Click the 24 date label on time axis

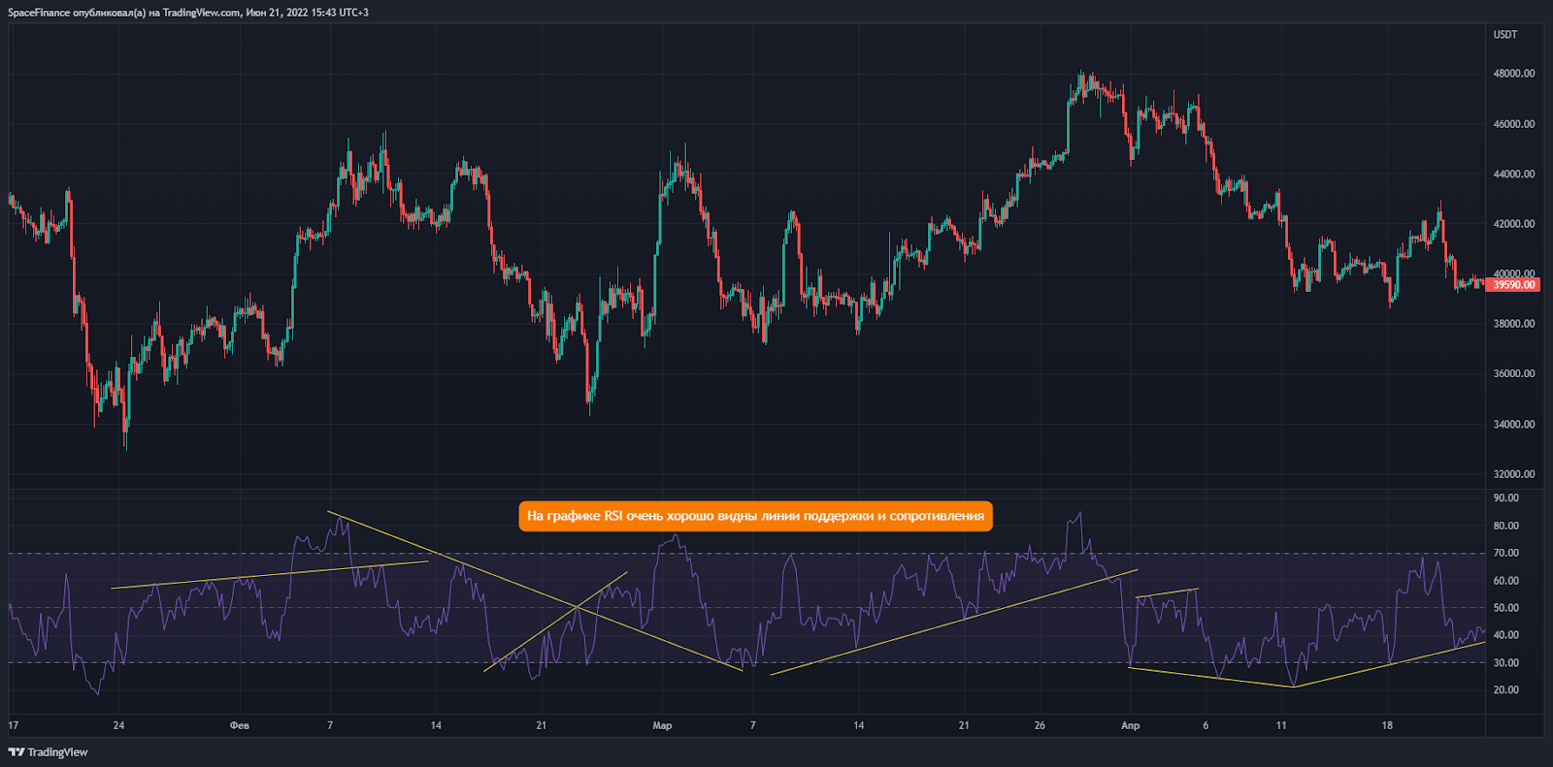pos(118,725)
